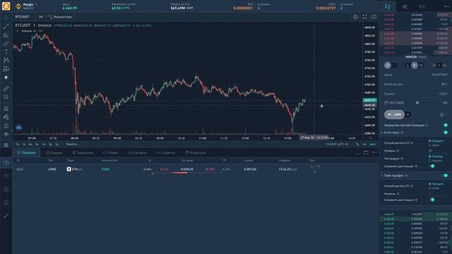The height and width of the screenshot is (254, 452).
Task: Open the Индикаторы indicators menu
Action: 60,17
